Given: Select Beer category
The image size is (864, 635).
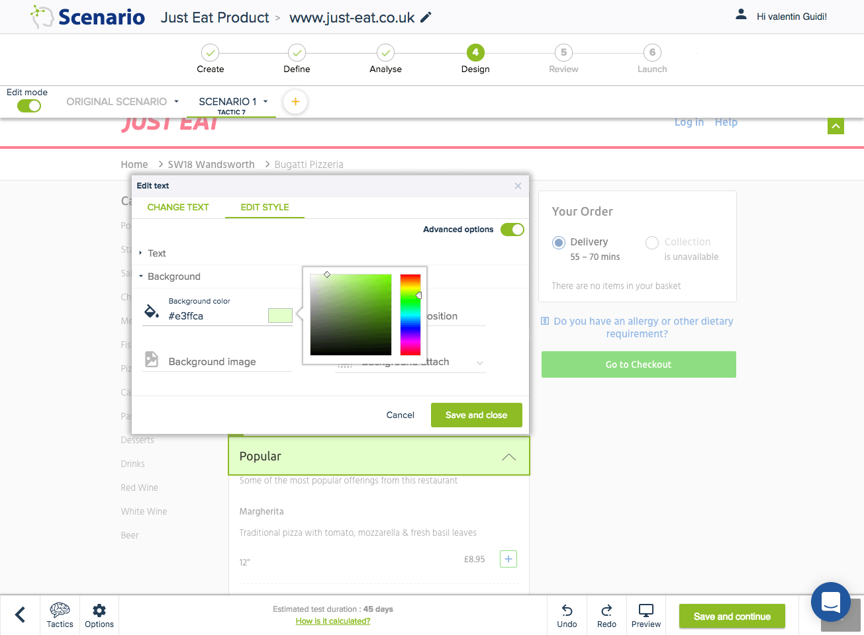Looking at the screenshot, I should tap(130, 535).
